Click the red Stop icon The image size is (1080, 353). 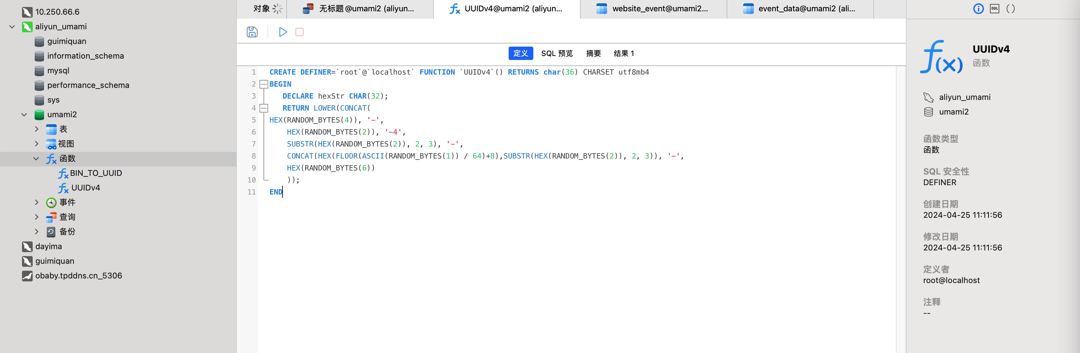pos(299,32)
